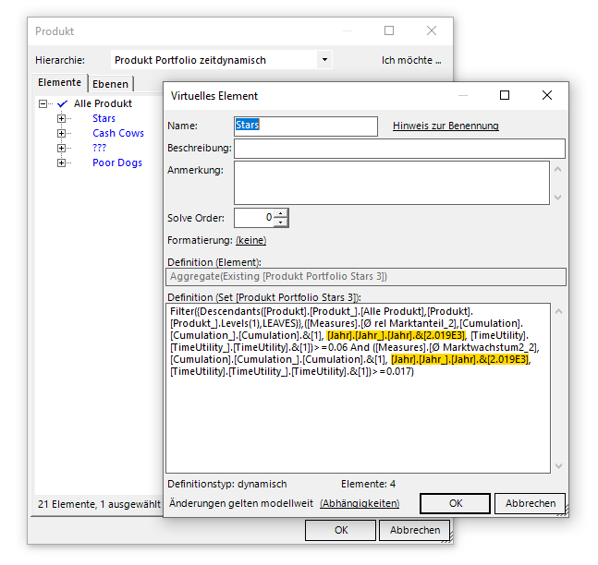Increase Solve Order with up arrow
The height and width of the screenshot is (565, 598).
(x=282, y=212)
